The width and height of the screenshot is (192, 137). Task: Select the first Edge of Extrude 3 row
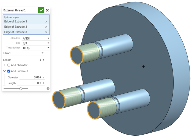[26, 21]
